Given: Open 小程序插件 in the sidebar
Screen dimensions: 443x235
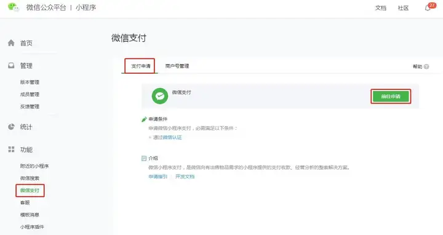Looking at the screenshot, I should click(32, 227).
